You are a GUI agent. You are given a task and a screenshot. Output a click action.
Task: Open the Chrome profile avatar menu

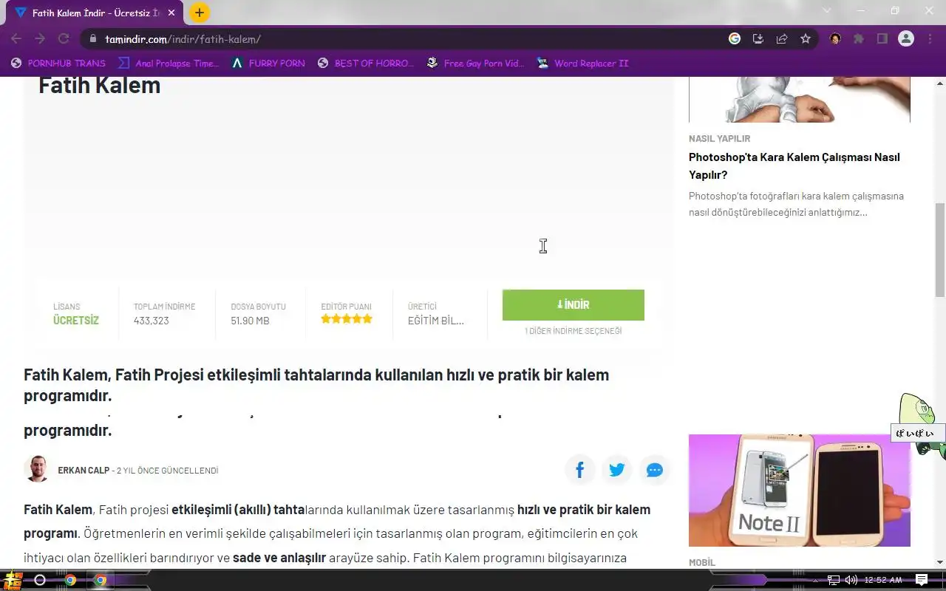pyautogui.click(x=906, y=39)
